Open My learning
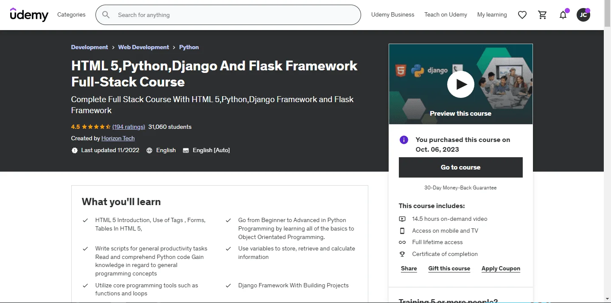This screenshot has width=611, height=303. tap(492, 15)
